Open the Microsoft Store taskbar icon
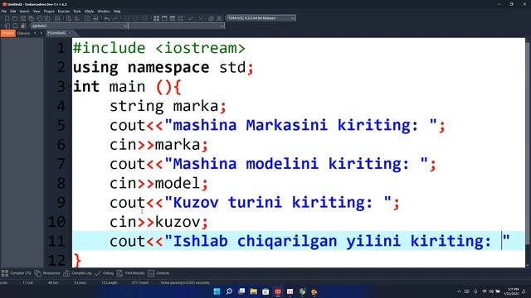The width and height of the screenshot is (531, 298). pyautogui.click(x=265, y=291)
